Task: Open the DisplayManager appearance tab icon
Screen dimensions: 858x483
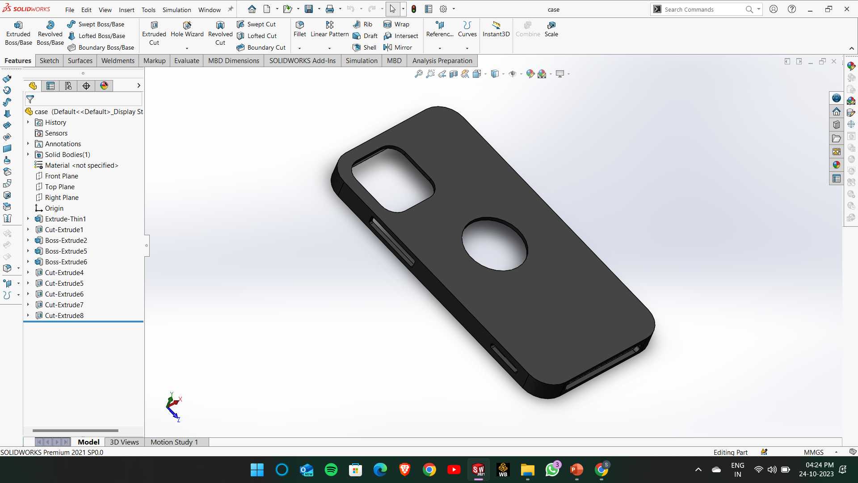Action: tap(104, 86)
